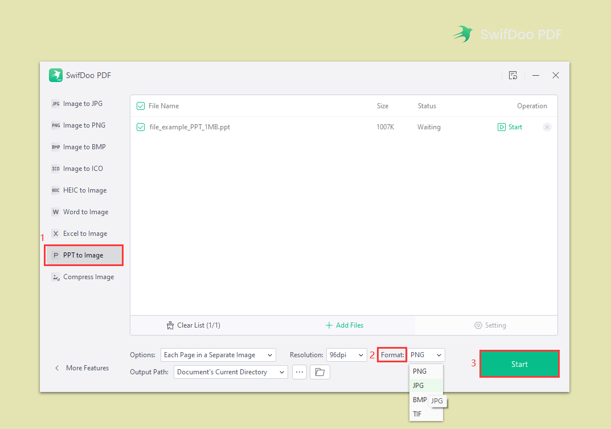Switch to the PPT to Image tab
This screenshot has height=429, width=611.
[83, 255]
